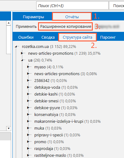Screen dimensions: 124x158
Task: Expand the makaronnie-izdeliya-i-krupi node
Action: click(x=28, y=121)
